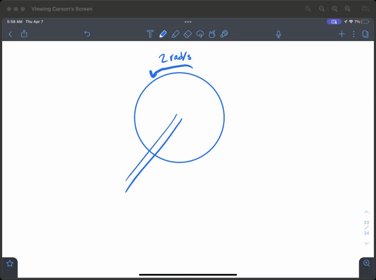Select the Highlighter tool

175,34
